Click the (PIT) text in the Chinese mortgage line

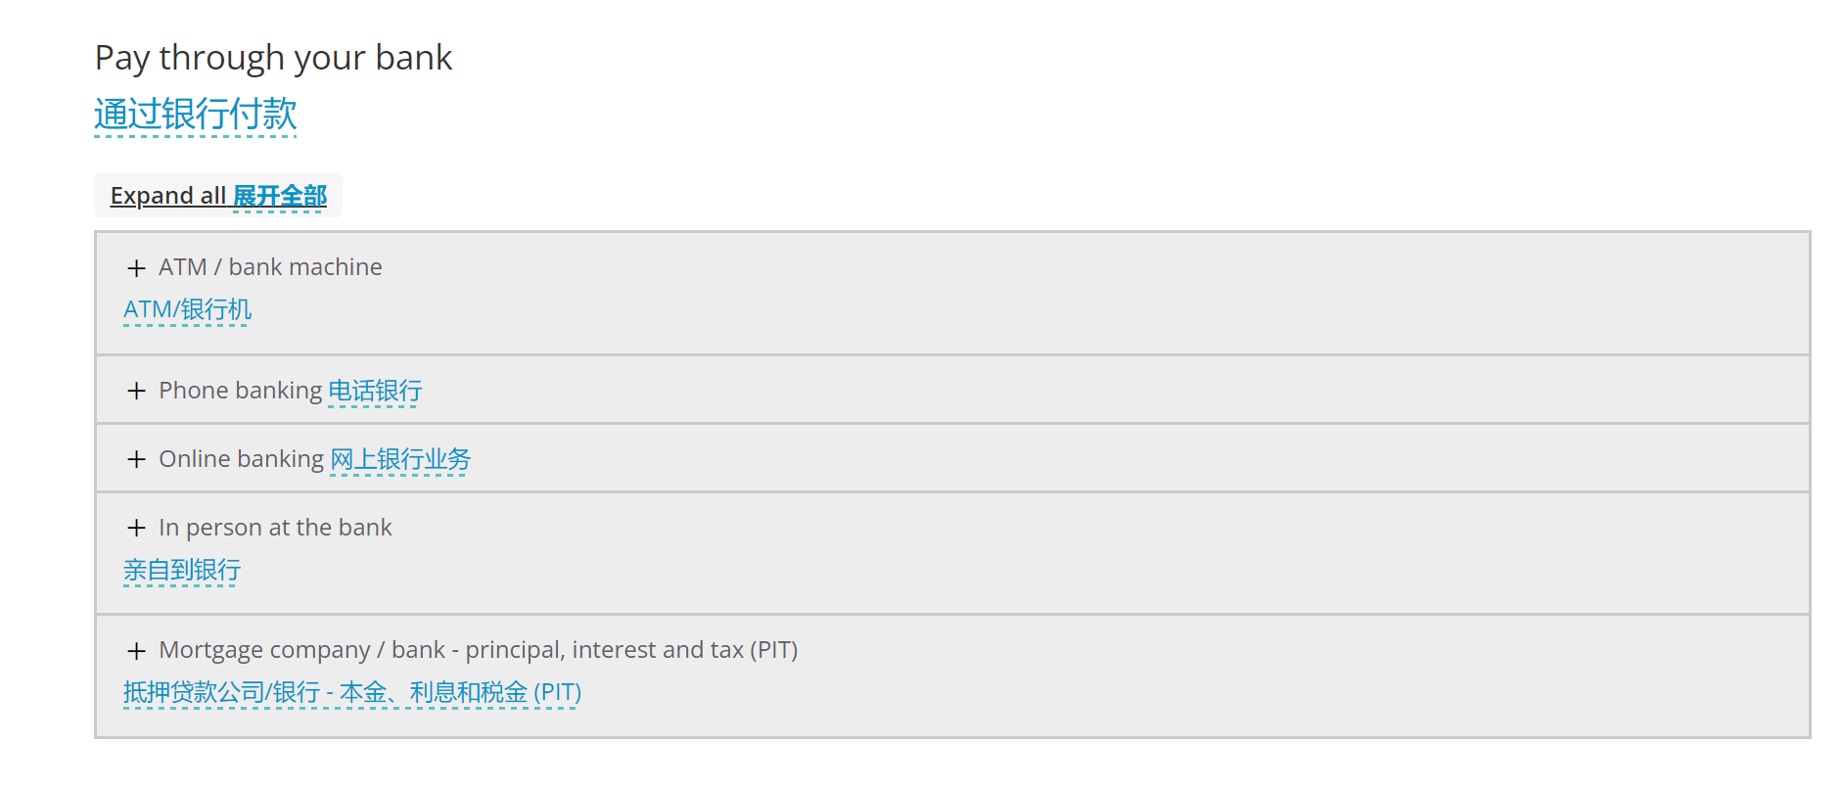[557, 693]
